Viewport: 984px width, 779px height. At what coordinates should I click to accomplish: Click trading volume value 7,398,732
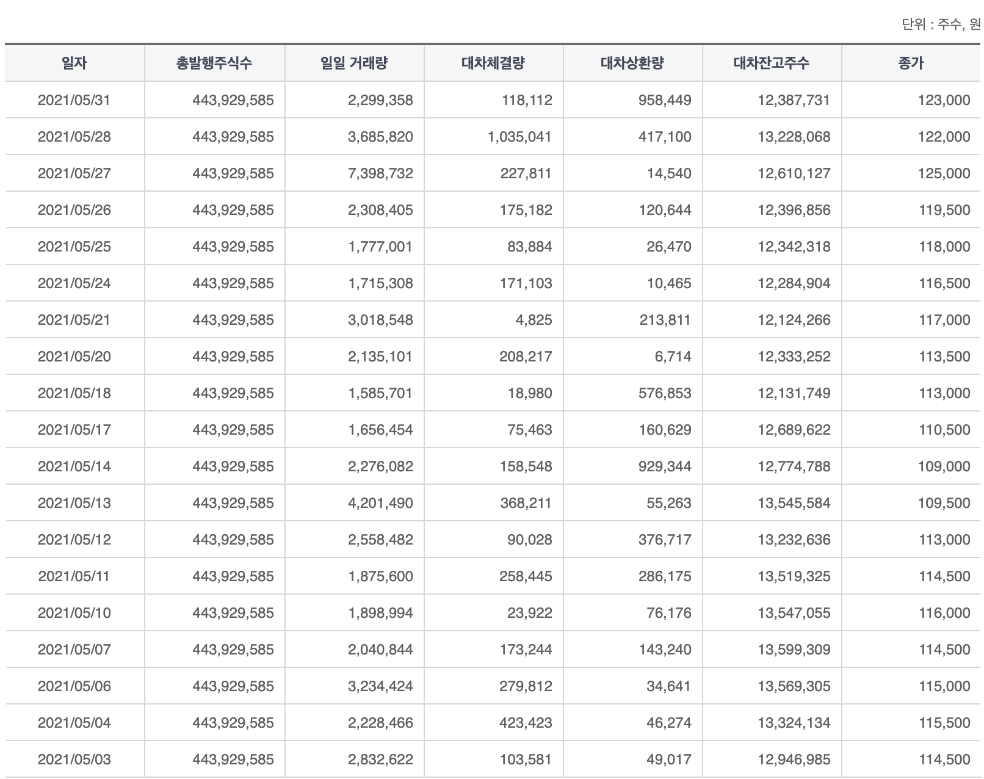[380, 173]
